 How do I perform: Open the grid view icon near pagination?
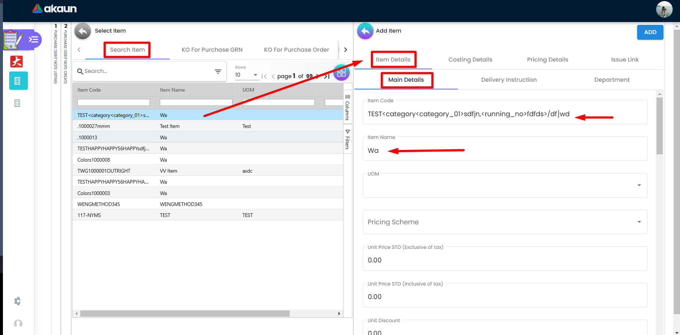click(x=341, y=72)
